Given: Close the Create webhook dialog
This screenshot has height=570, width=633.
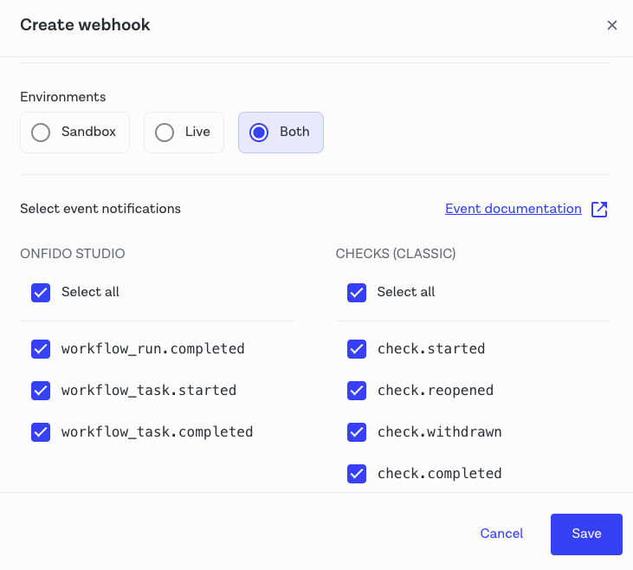Looking at the screenshot, I should pos(612,25).
